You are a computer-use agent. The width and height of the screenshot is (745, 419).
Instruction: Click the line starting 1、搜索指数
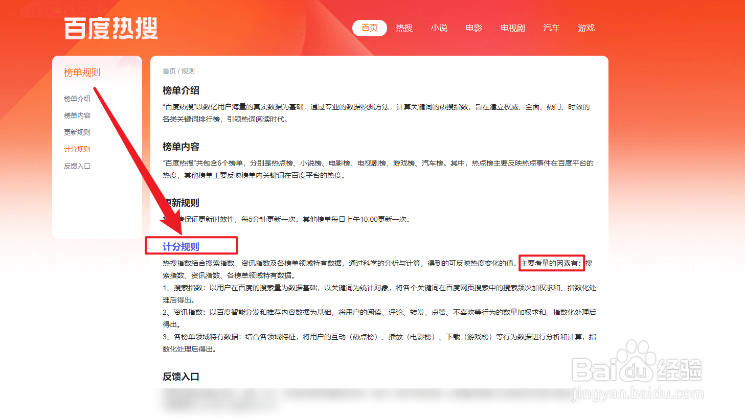379,294
